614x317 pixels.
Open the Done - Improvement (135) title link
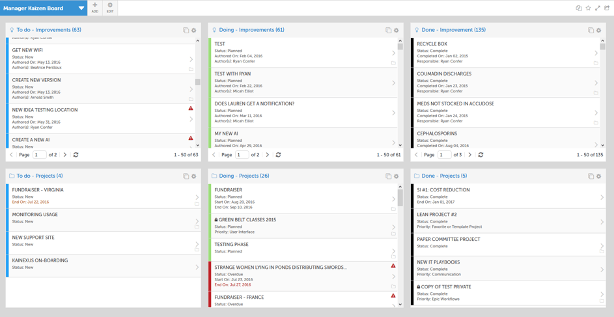click(x=453, y=30)
